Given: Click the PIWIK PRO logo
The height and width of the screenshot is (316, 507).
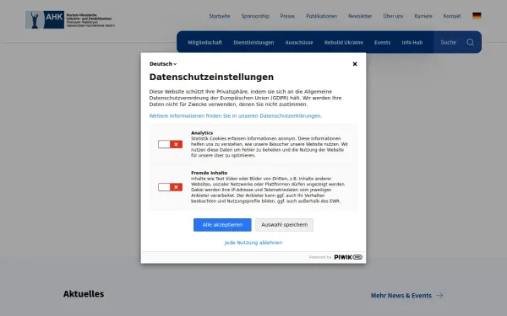Looking at the screenshot, I should pos(348,257).
